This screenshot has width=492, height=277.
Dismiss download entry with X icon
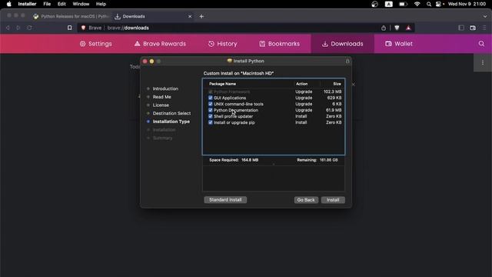pyautogui.click(x=353, y=85)
